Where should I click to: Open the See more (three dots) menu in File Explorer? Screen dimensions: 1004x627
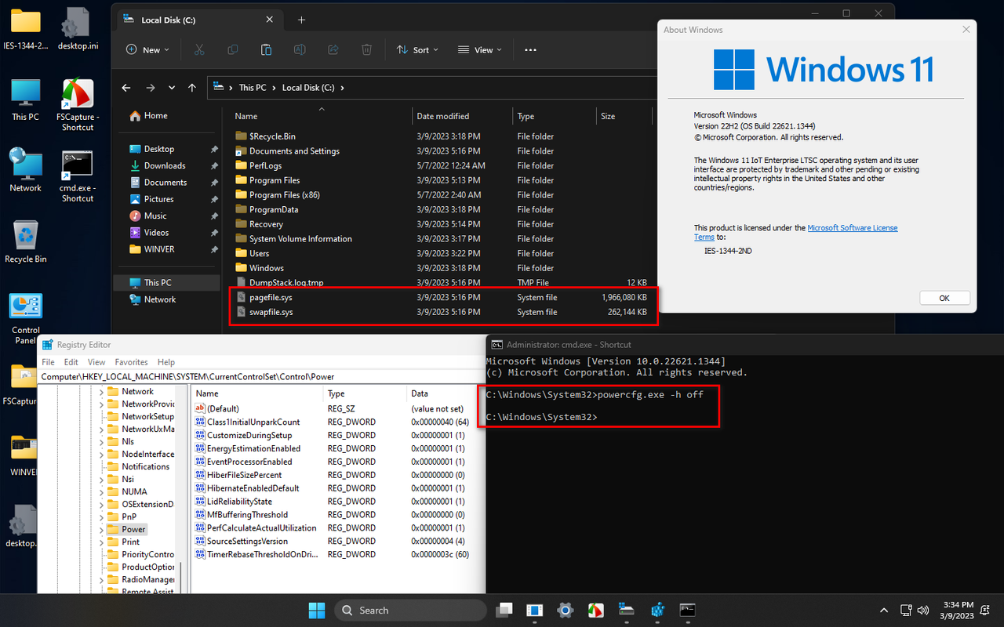[x=530, y=49]
